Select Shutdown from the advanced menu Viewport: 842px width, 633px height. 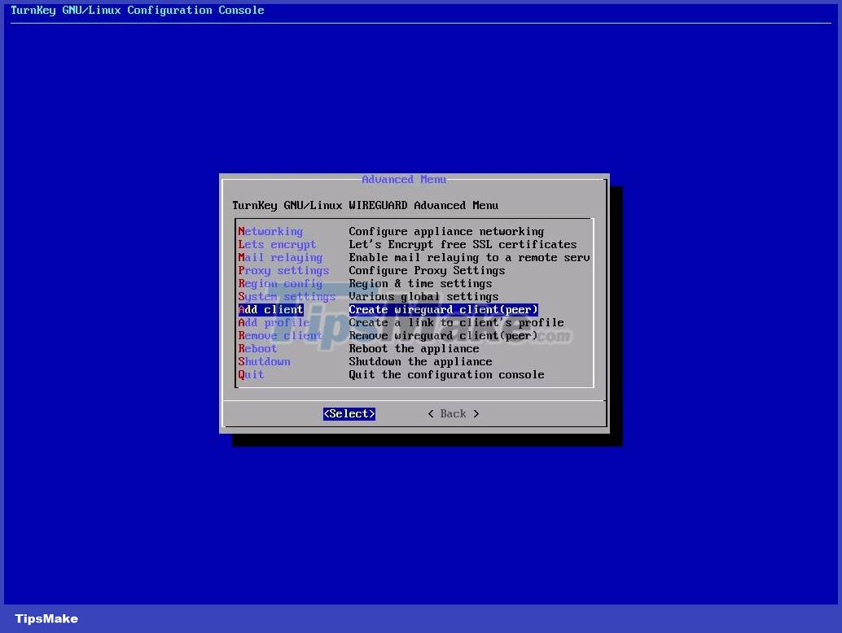coord(264,361)
